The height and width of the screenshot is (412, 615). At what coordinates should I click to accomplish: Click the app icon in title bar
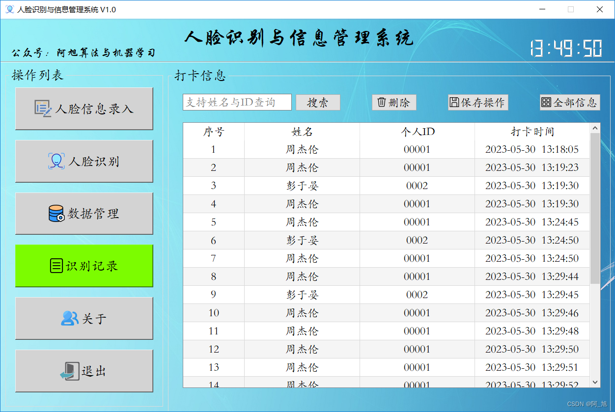coord(9,9)
